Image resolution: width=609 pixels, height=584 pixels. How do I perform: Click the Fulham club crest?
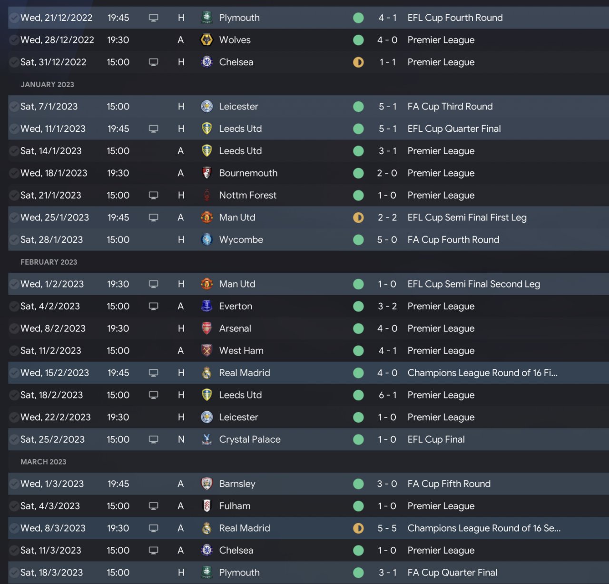(x=206, y=506)
